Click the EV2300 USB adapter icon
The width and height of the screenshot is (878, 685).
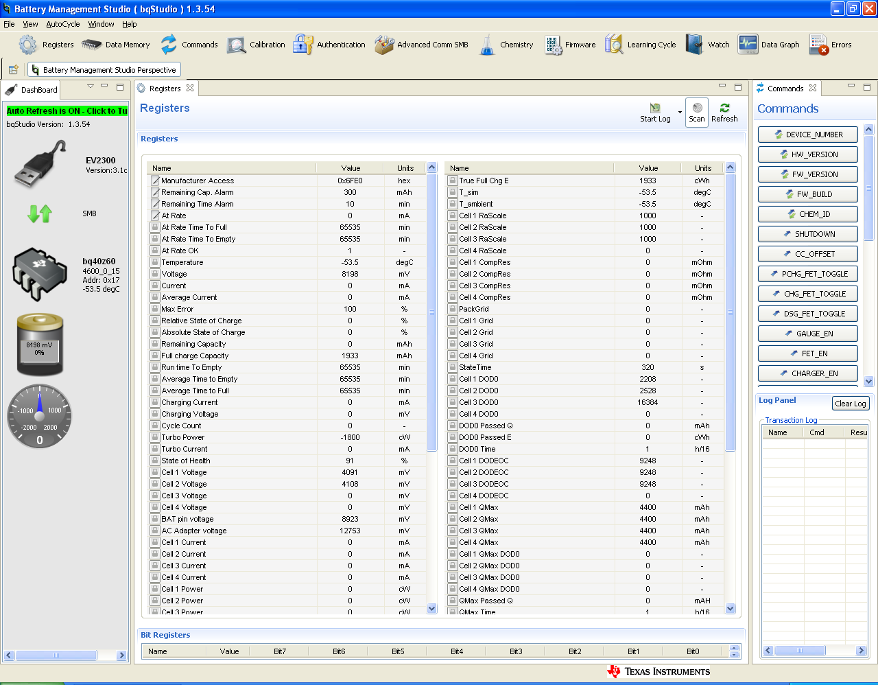pos(40,164)
